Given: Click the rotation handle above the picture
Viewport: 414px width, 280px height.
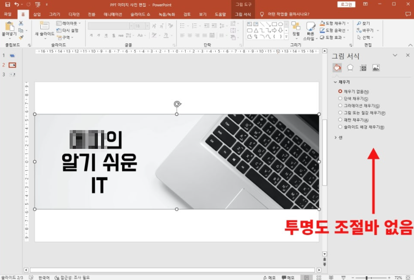Looking at the screenshot, I should coord(177,104).
